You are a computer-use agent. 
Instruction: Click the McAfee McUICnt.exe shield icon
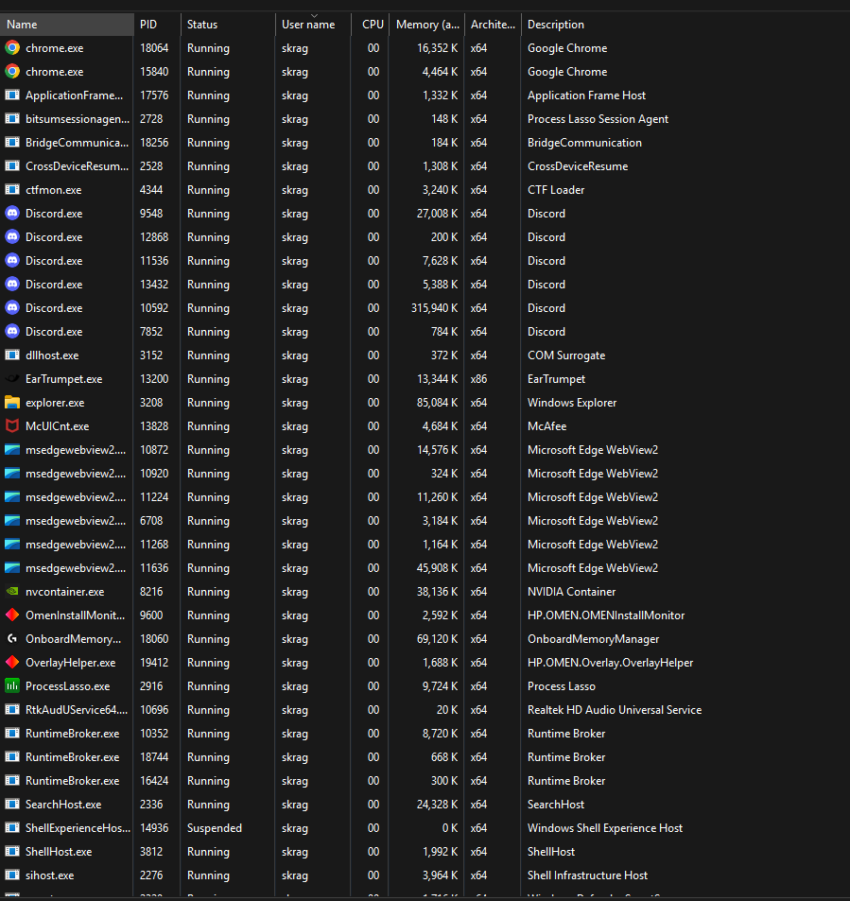(x=12, y=425)
